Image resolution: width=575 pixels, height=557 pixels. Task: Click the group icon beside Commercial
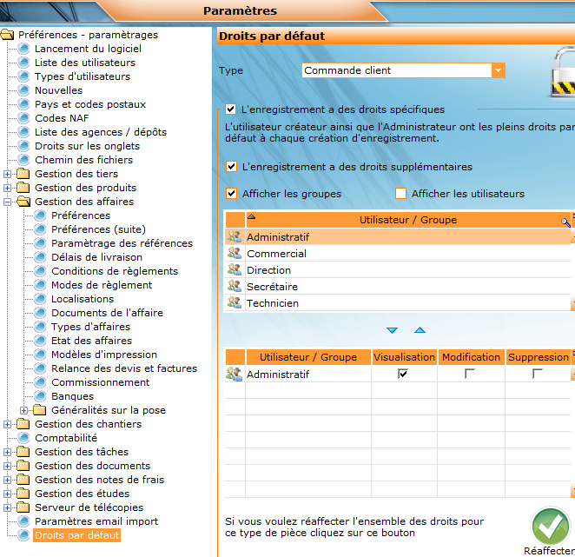click(235, 253)
